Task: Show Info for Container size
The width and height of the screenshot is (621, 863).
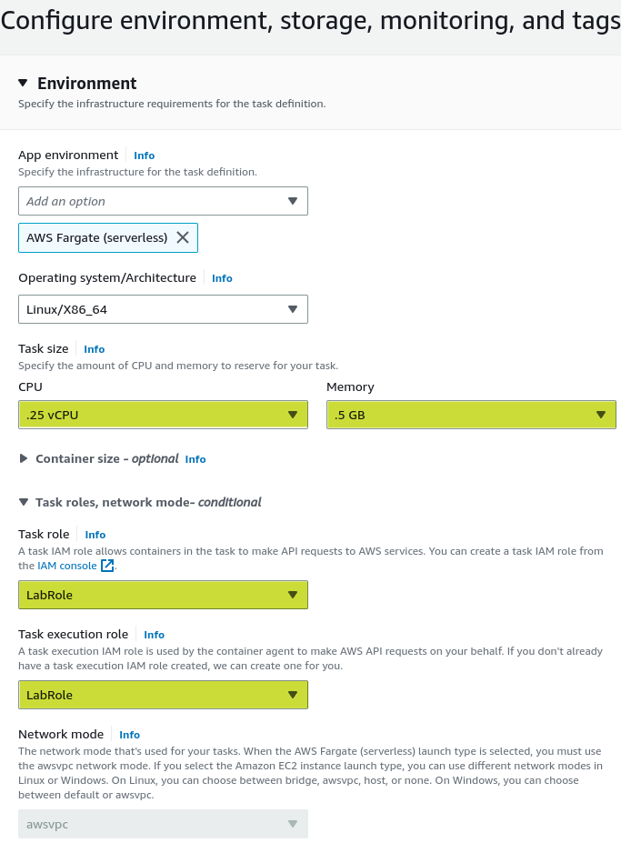Action: (x=195, y=459)
